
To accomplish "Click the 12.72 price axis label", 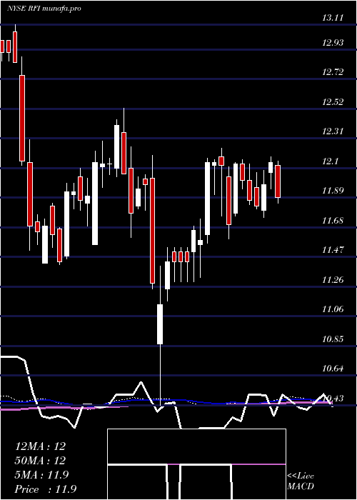I will [x=333, y=72].
